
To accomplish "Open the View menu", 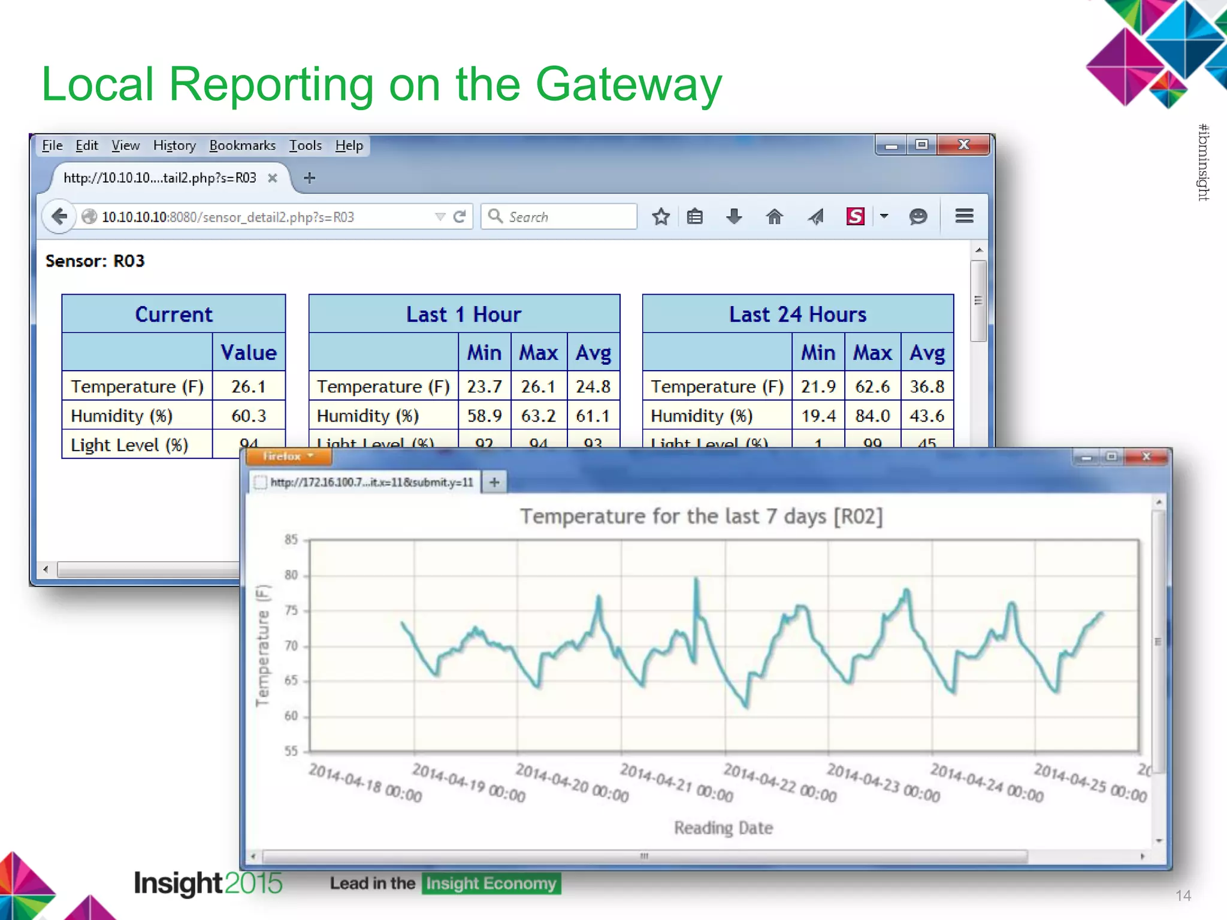I will (x=125, y=146).
